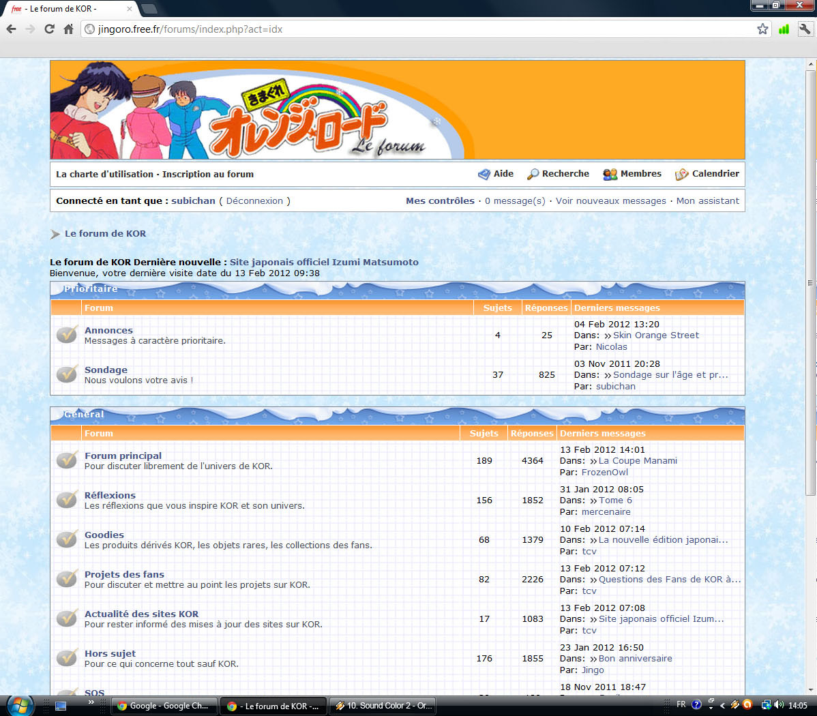Open Mes contrôles panel
Screen dimensions: 817x716
click(441, 200)
